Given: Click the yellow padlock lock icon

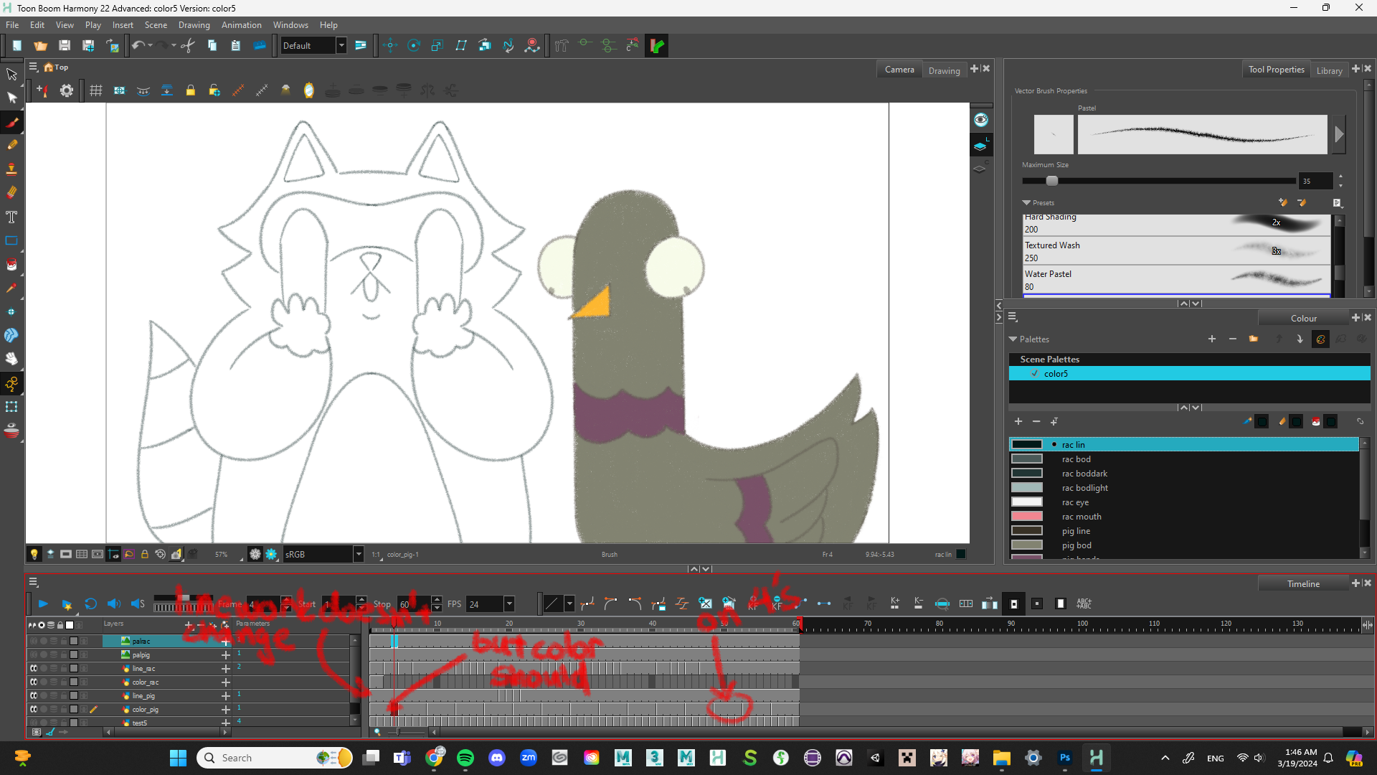Looking at the screenshot, I should (190, 90).
